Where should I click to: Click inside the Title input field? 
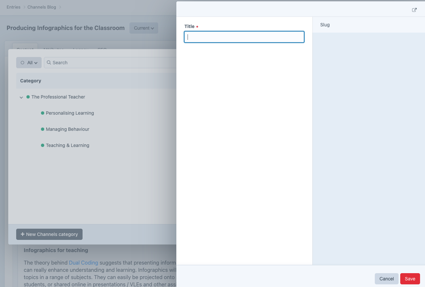click(x=244, y=37)
